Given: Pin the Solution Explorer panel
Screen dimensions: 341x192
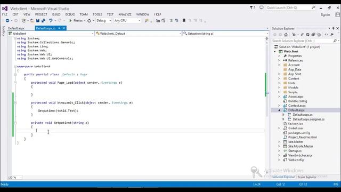Looking at the screenshot, I should tap(334, 28).
